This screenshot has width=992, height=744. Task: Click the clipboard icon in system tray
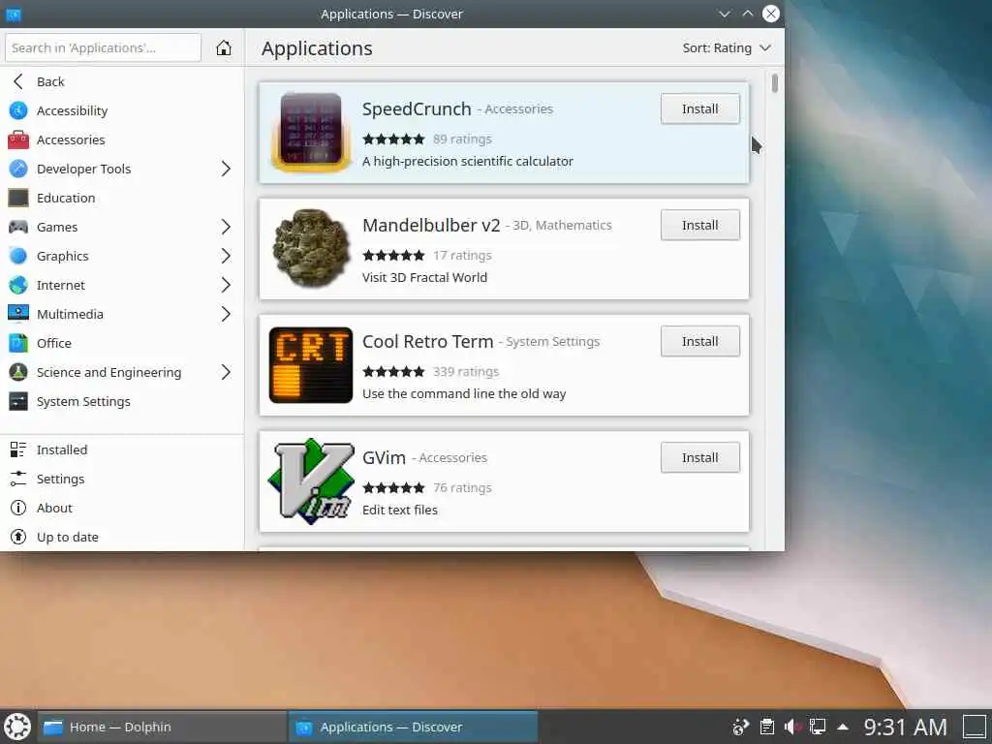point(767,727)
